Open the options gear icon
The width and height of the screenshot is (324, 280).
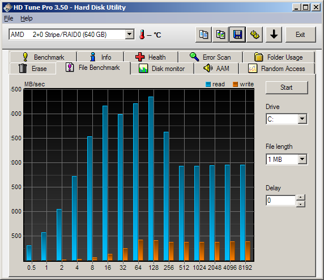(254, 35)
